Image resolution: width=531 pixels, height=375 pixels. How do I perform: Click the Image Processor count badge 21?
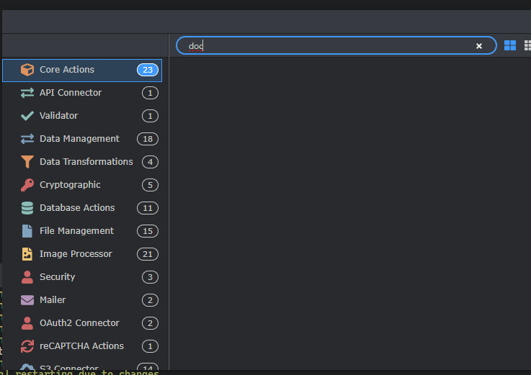[147, 254]
